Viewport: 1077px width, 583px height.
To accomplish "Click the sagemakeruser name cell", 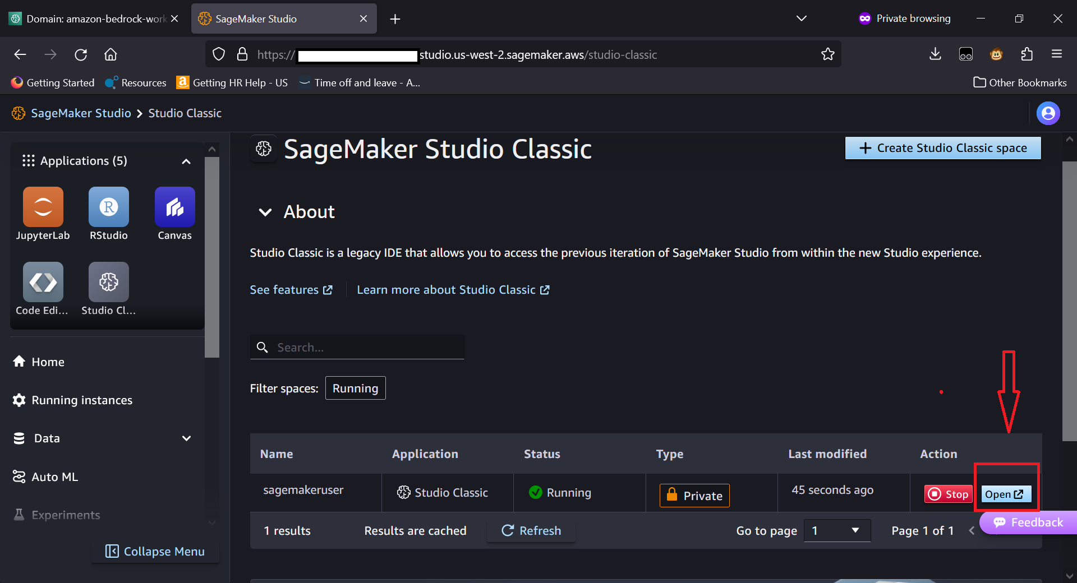I will (x=303, y=490).
